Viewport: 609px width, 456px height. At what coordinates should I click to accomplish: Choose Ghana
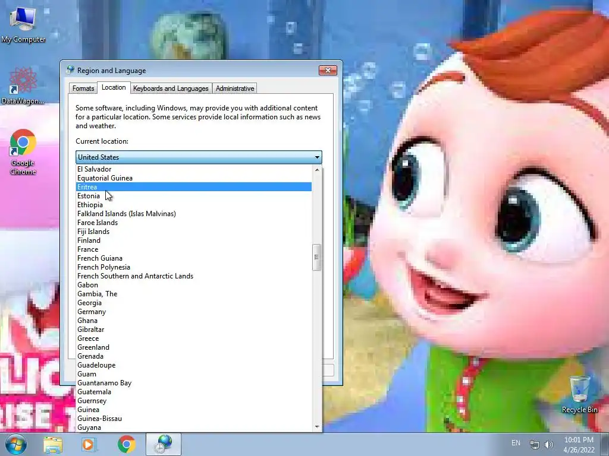(x=194, y=321)
